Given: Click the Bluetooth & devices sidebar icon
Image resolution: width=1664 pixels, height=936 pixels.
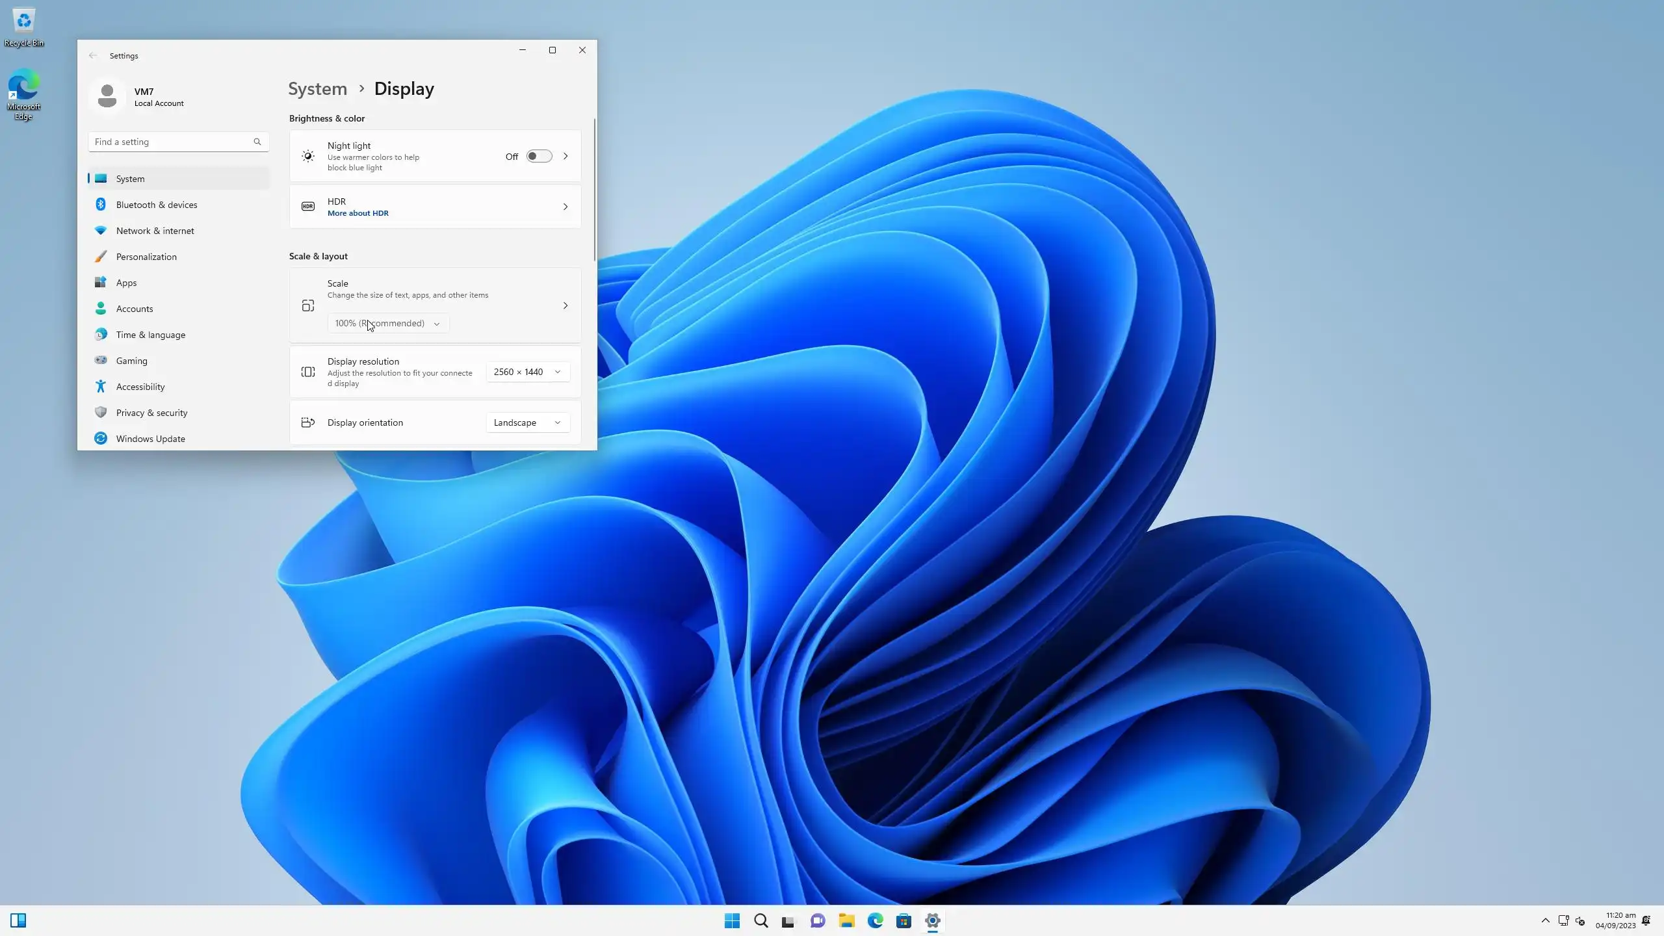Looking at the screenshot, I should tap(101, 205).
